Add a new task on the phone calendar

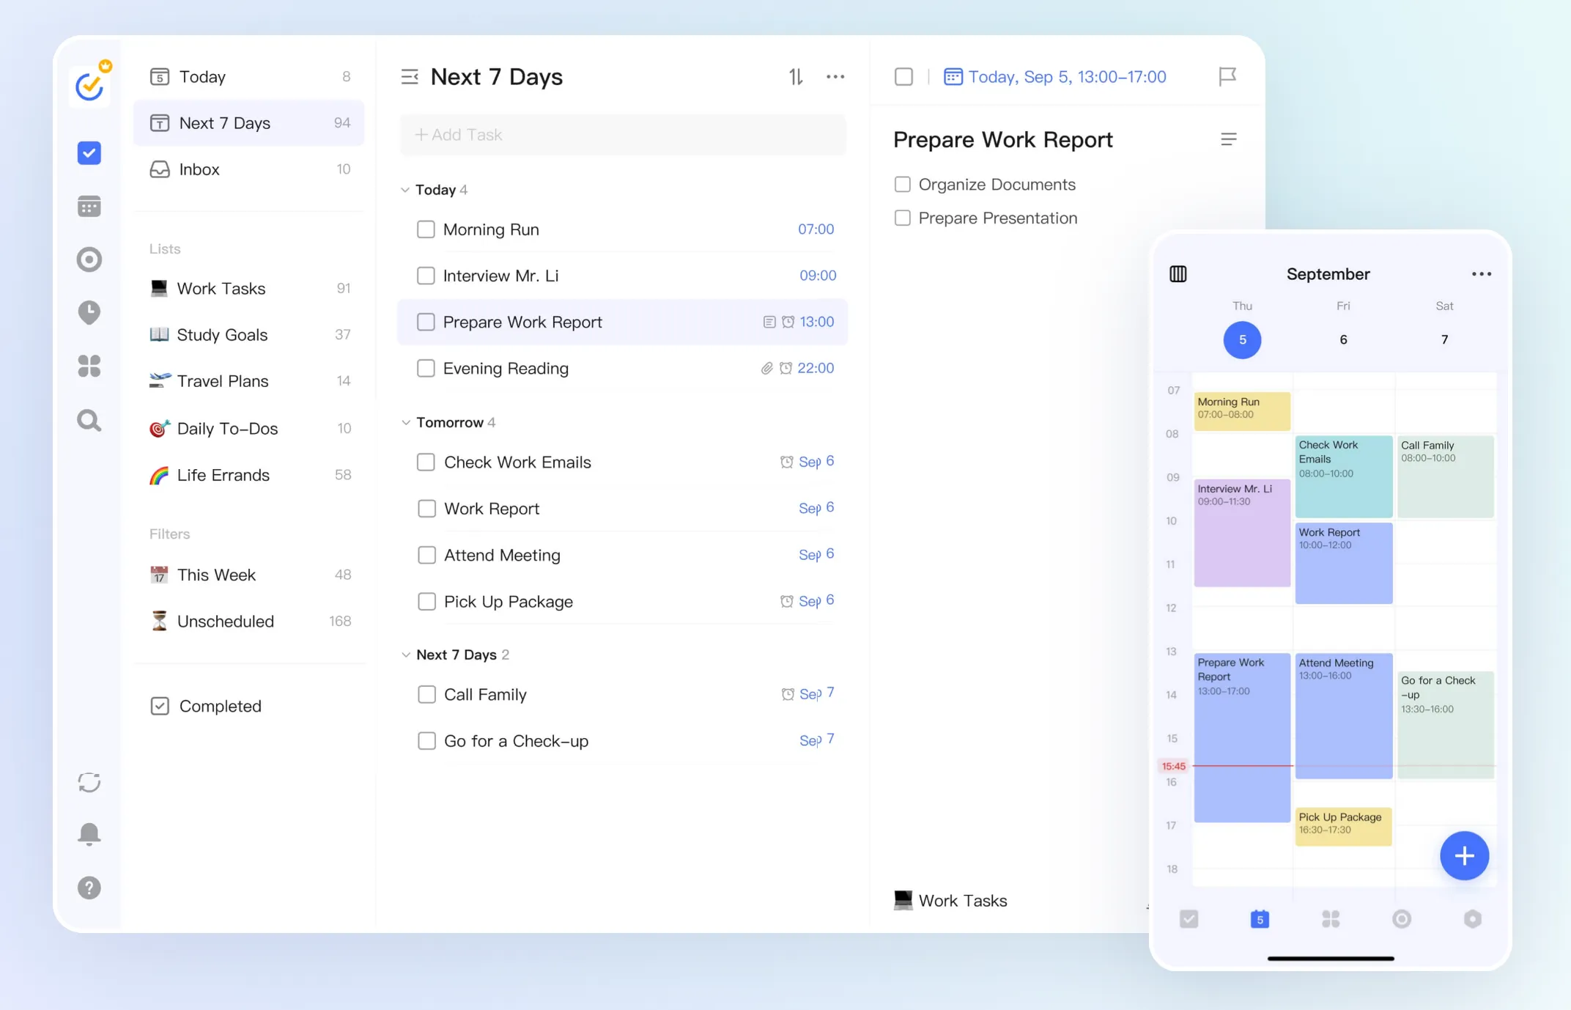pyautogui.click(x=1464, y=855)
